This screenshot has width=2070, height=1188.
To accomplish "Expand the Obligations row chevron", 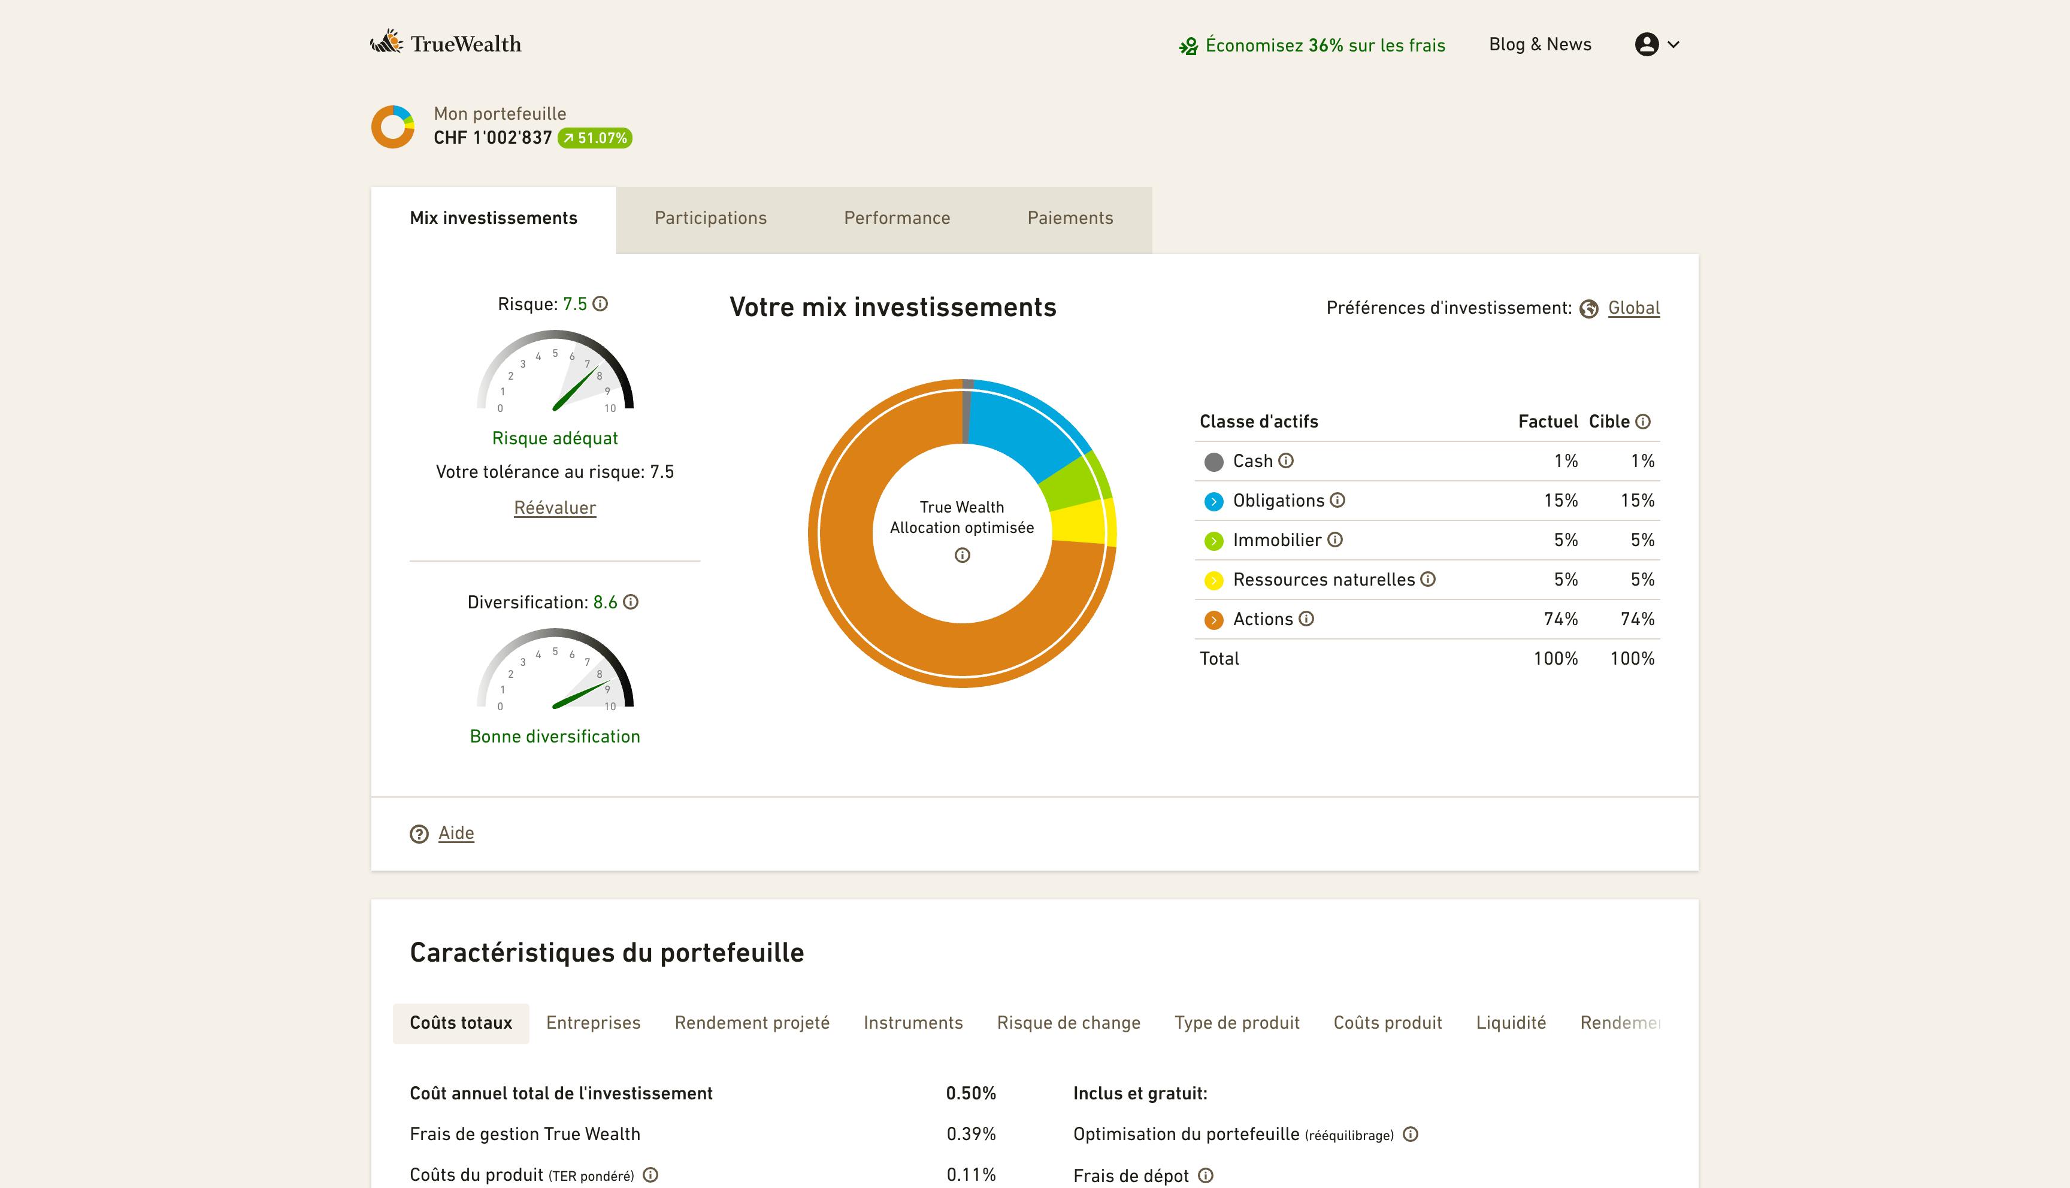I will [1213, 501].
